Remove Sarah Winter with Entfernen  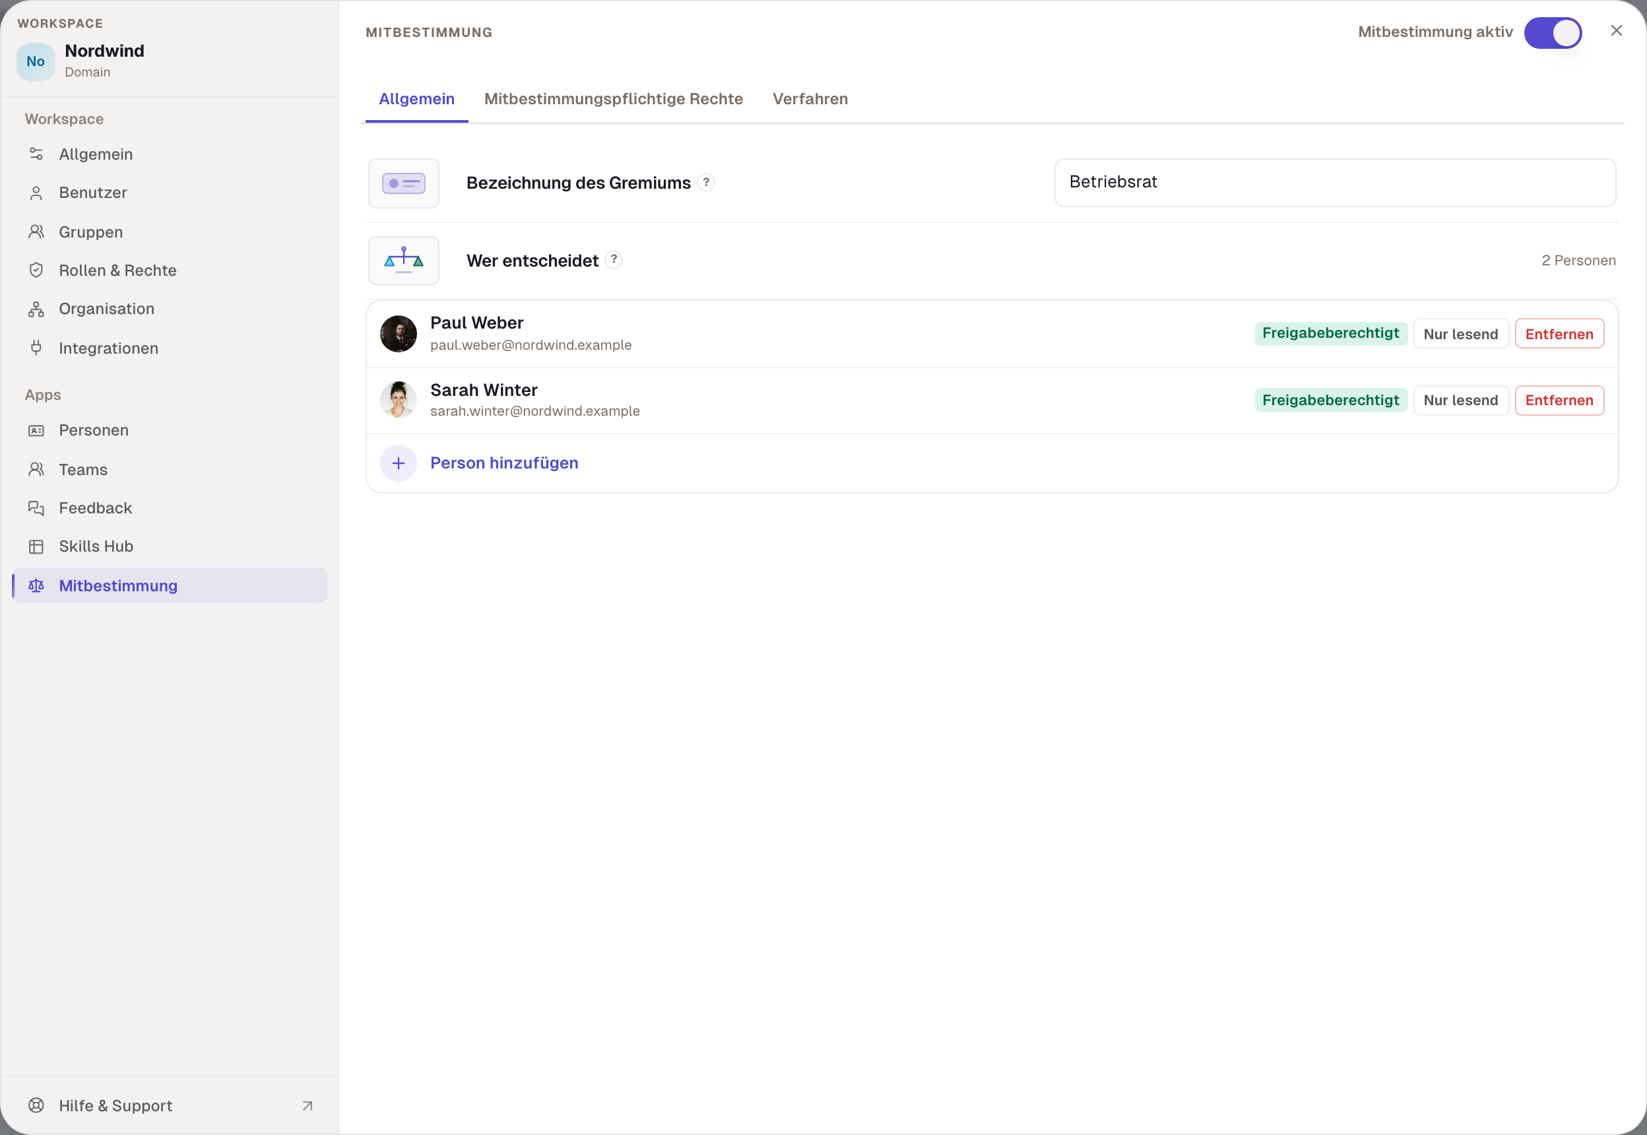1559,401
